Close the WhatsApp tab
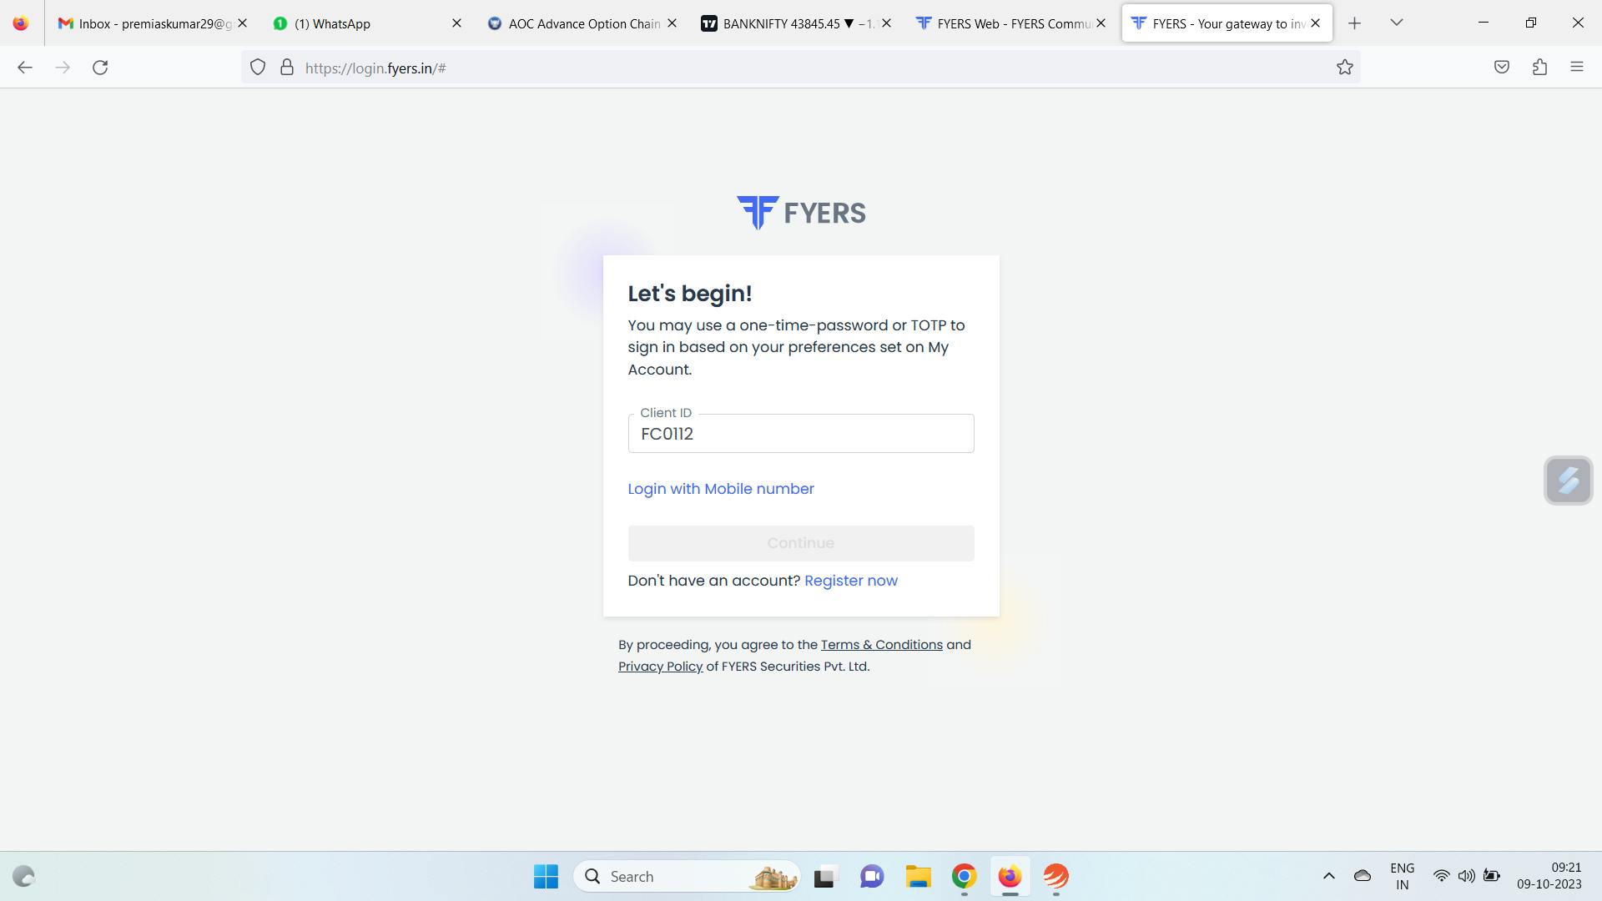This screenshot has height=901, width=1602. (456, 23)
